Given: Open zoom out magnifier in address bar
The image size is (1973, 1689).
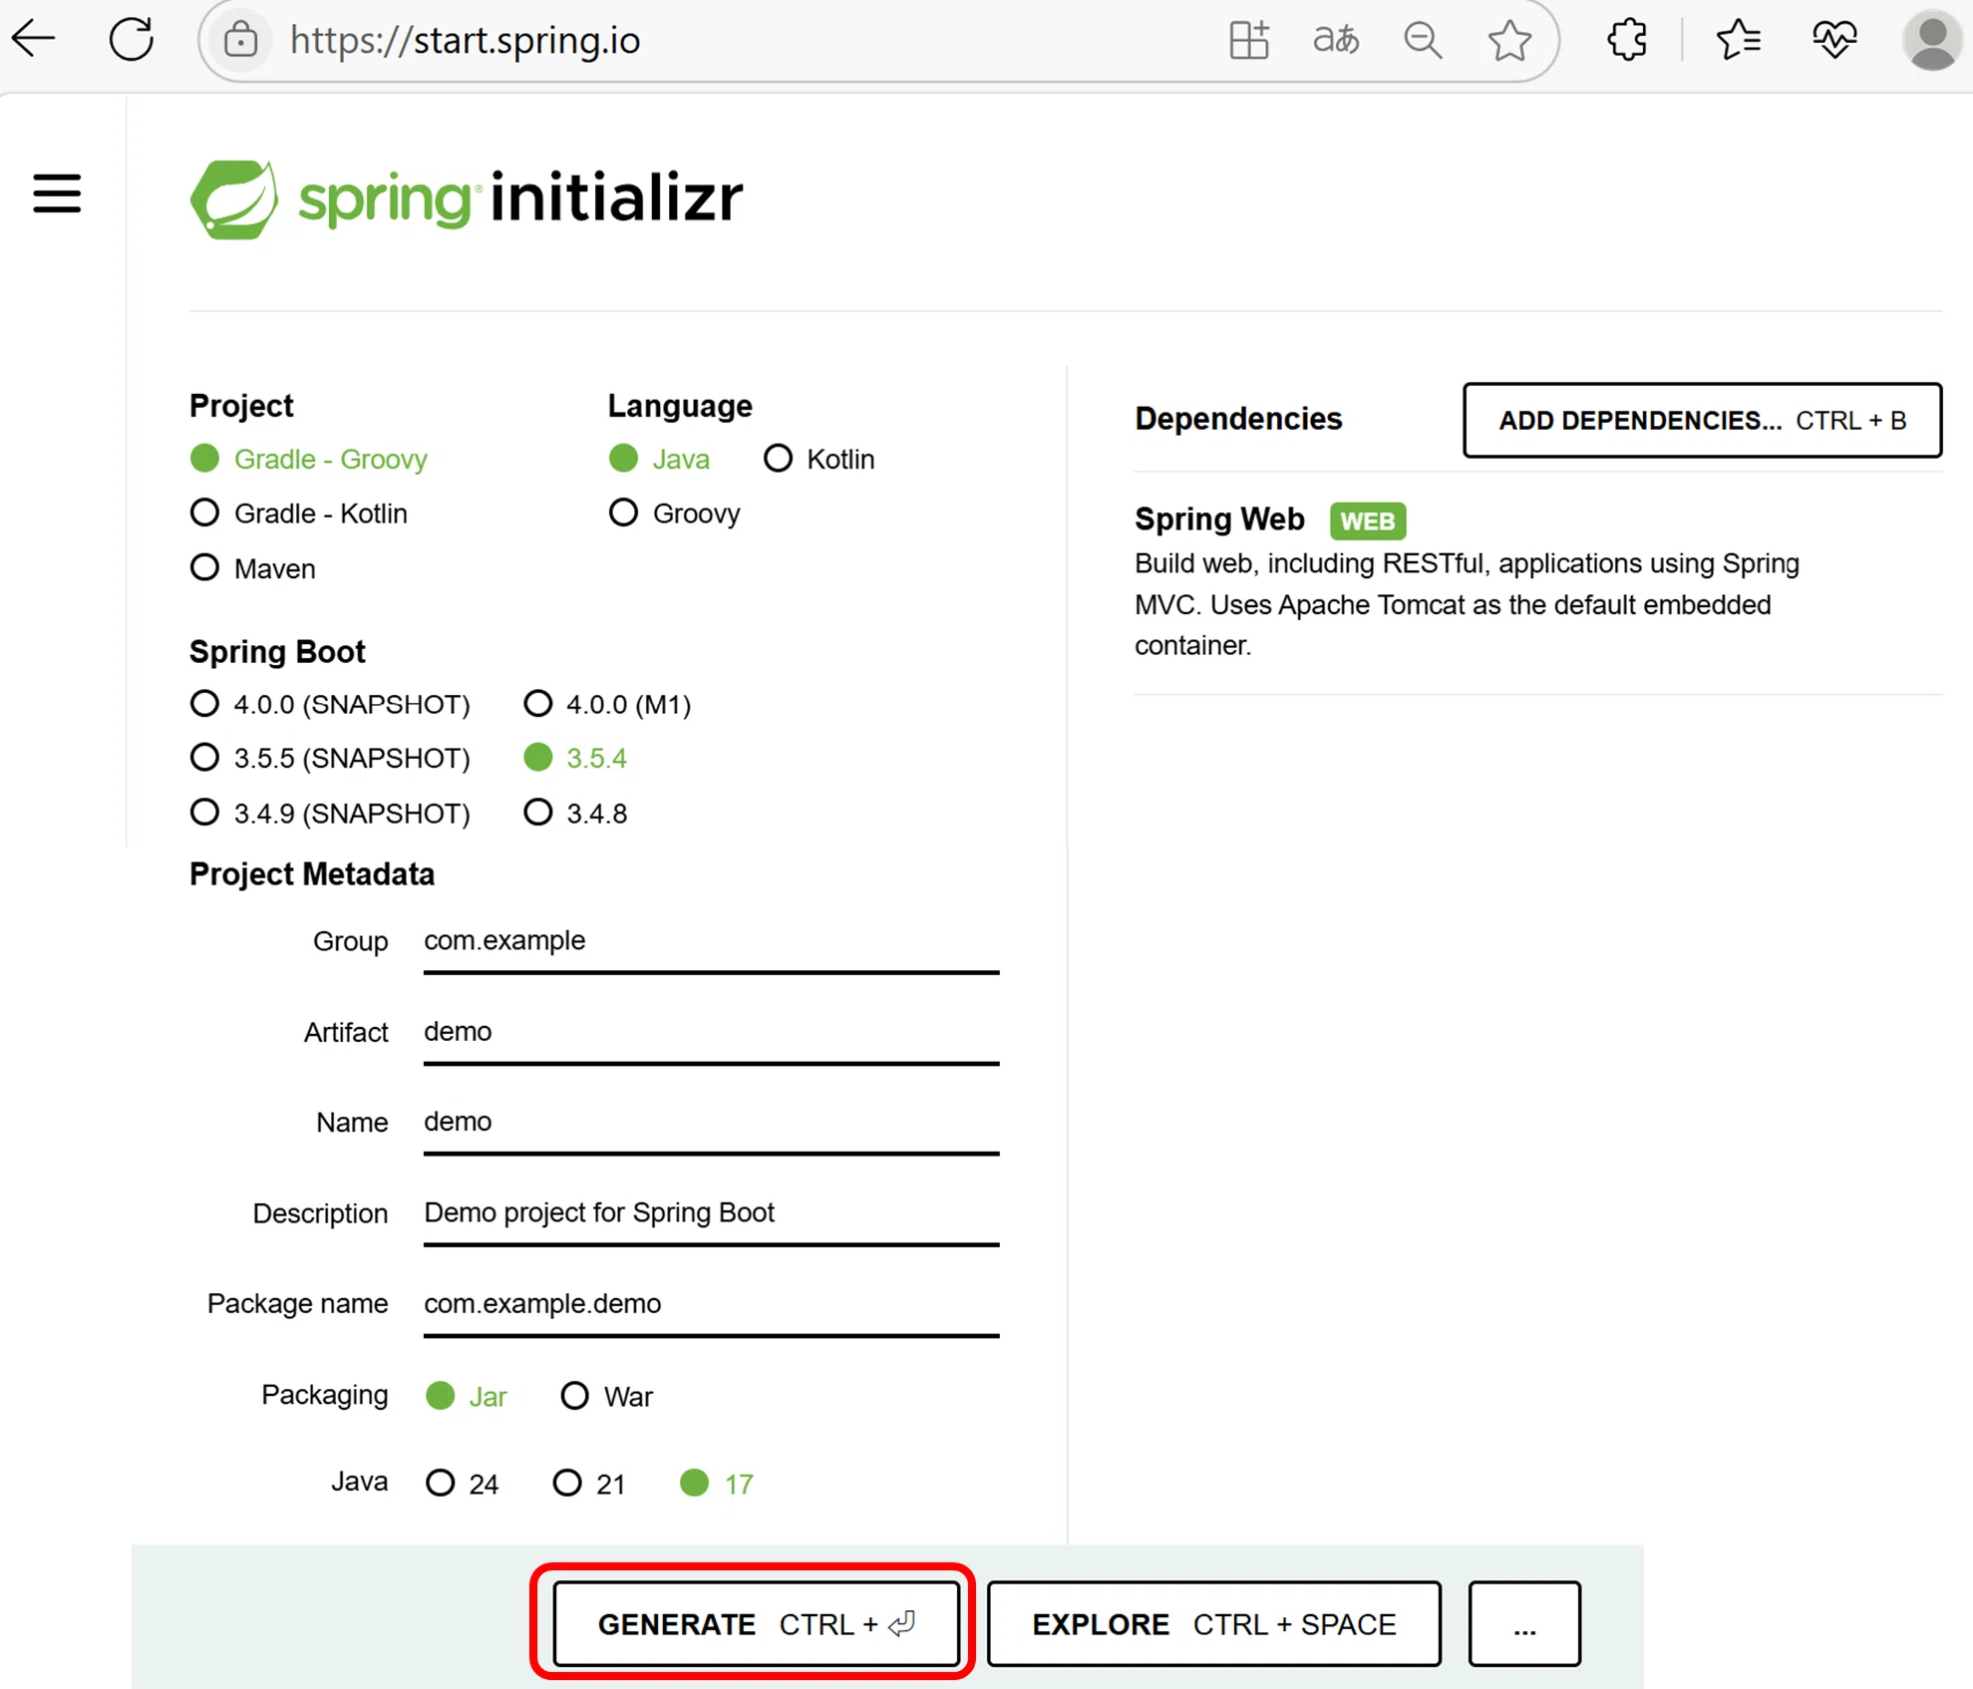Looking at the screenshot, I should [x=1423, y=40].
